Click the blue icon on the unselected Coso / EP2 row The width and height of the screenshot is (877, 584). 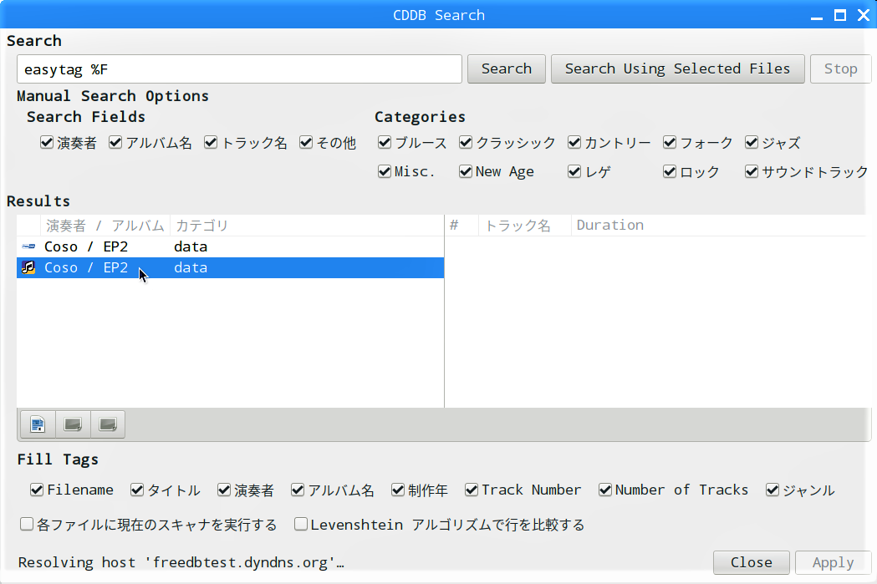tap(28, 246)
